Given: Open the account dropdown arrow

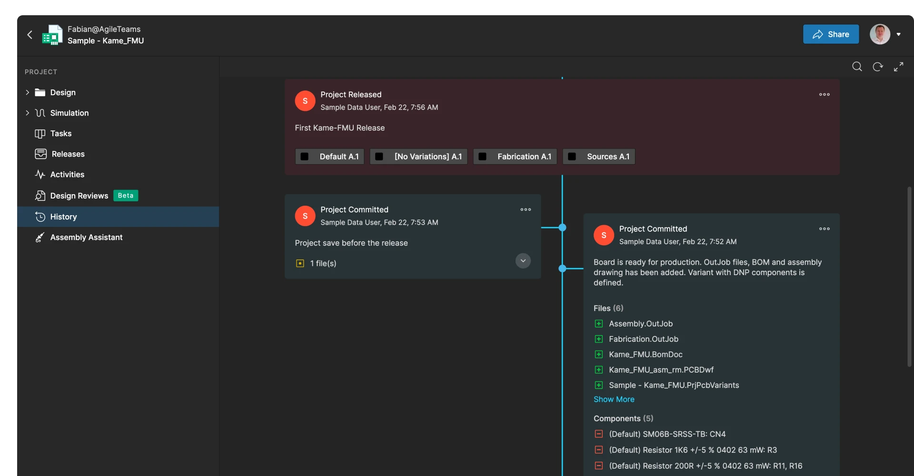Looking at the screenshot, I should (x=899, y=34).
